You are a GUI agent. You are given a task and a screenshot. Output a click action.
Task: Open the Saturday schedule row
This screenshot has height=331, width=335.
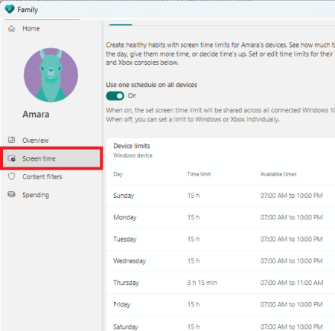220,324
